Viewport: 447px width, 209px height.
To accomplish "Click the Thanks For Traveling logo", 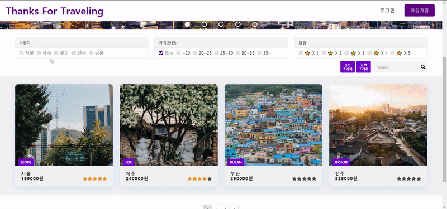I will point(54,11).
